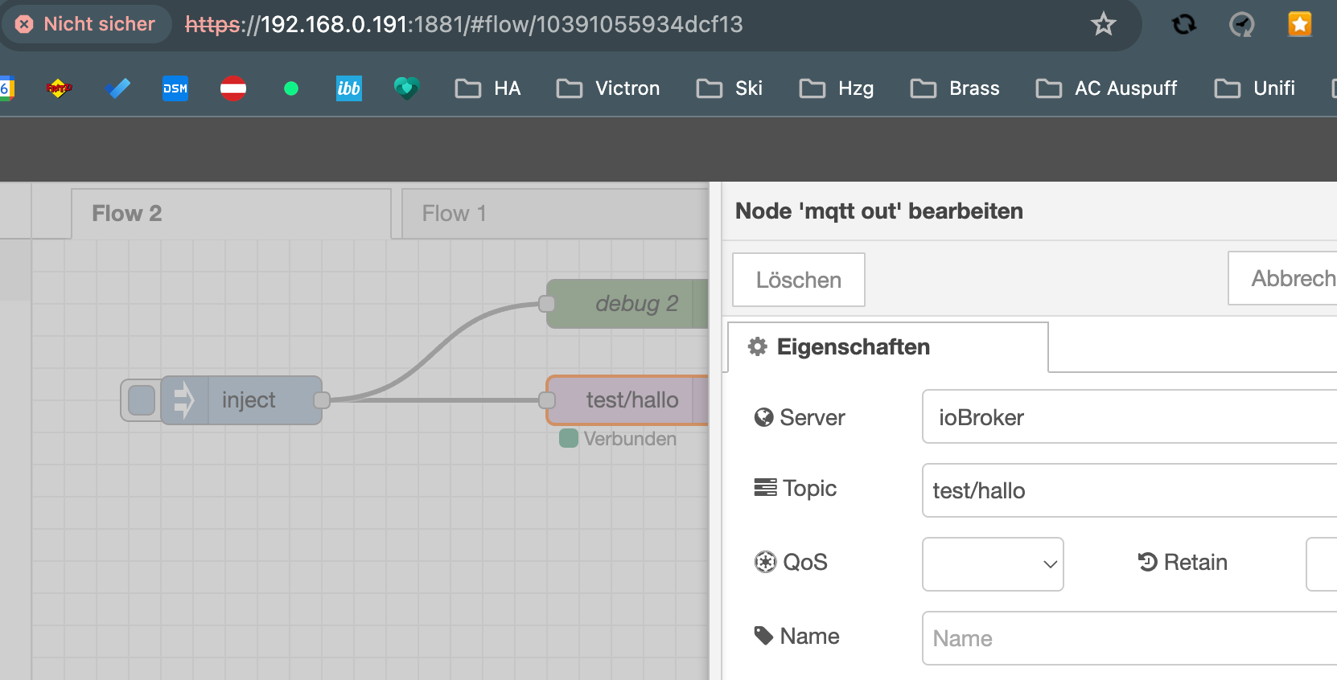Focus the Name text field
The image size is (1337, 680).
click(x=1126, y=638)
